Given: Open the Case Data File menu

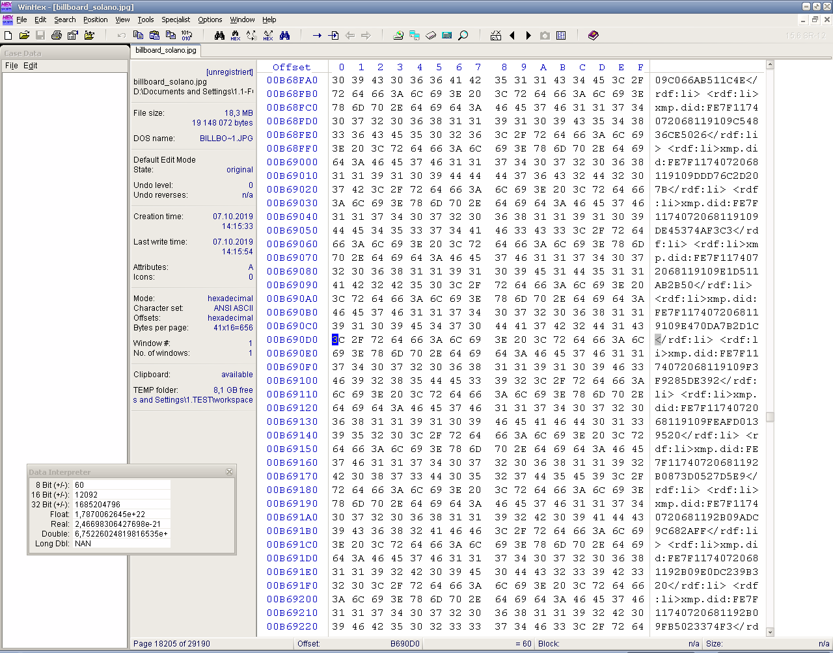Looking at the screenshot, I should [x=12, y=66].
